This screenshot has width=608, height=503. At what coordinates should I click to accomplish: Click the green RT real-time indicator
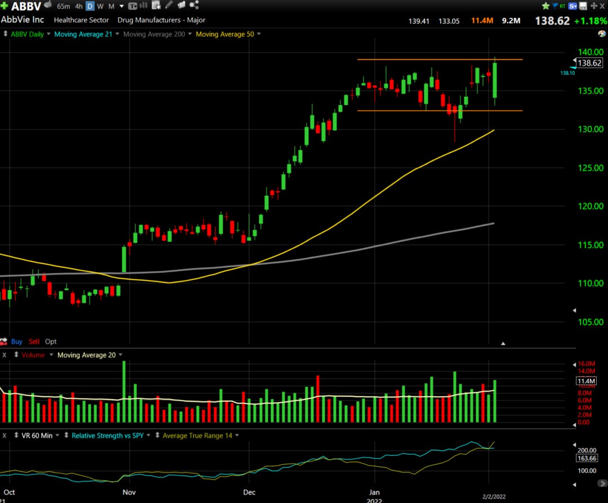562,6
